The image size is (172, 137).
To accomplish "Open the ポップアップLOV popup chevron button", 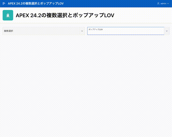I will [x=167, y=31].
